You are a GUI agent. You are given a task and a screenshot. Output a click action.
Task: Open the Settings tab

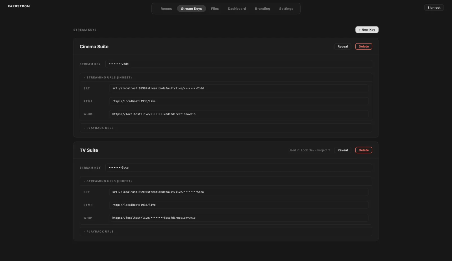(286, 8)
